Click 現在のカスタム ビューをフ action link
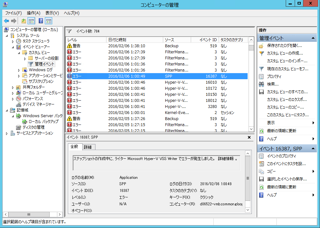Screen dimensions: 320x228 (x=288, y=69)
